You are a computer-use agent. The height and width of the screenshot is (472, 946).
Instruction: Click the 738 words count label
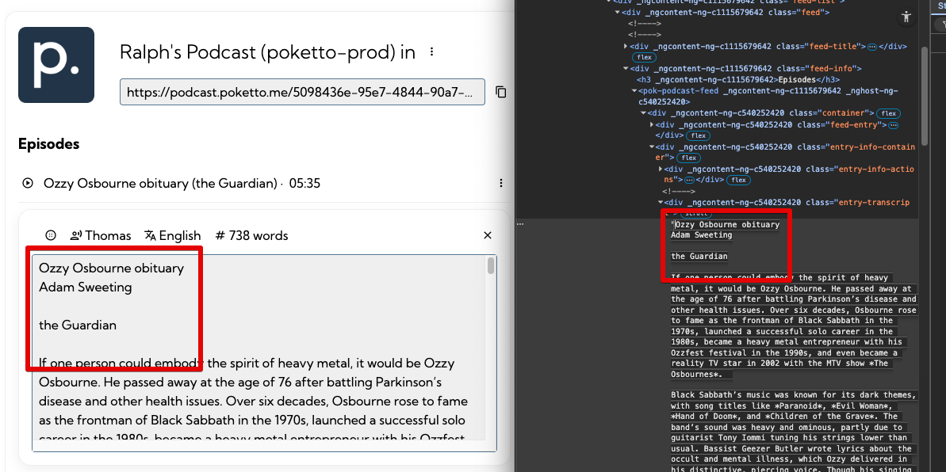tap(251, 235)
